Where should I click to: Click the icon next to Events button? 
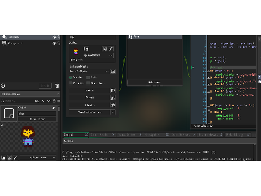(113, 90)
